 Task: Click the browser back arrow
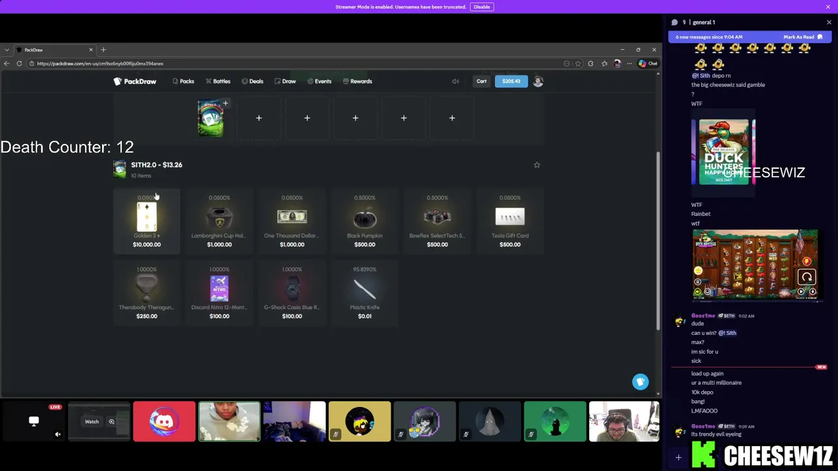[7, 63]
